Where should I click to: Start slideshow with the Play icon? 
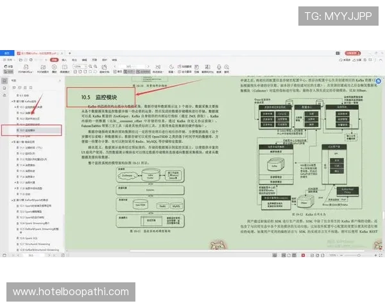pos(55,69)
